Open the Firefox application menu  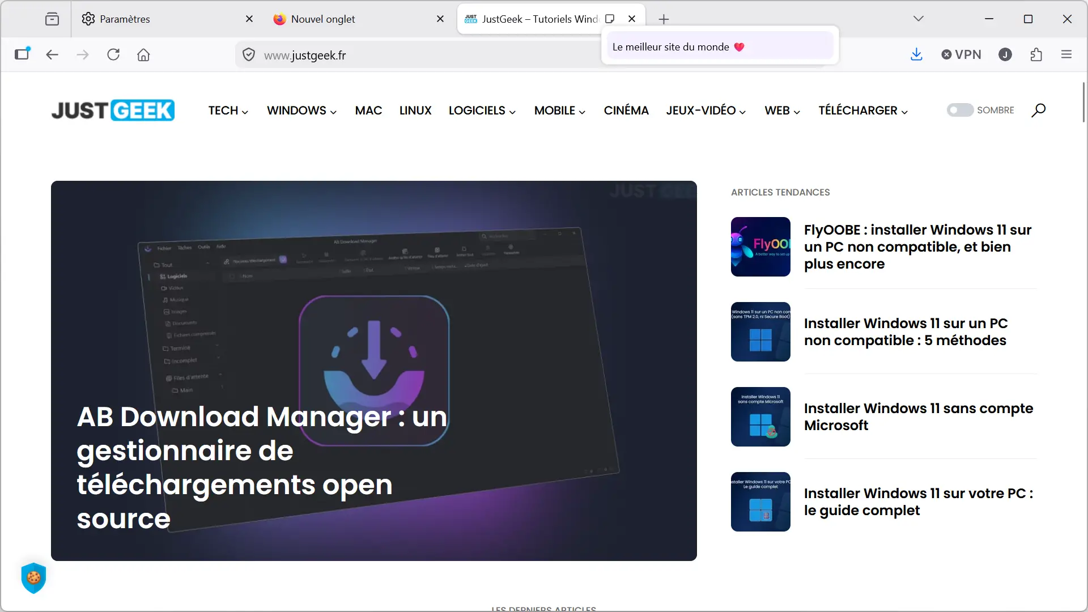click(1066, 55)
